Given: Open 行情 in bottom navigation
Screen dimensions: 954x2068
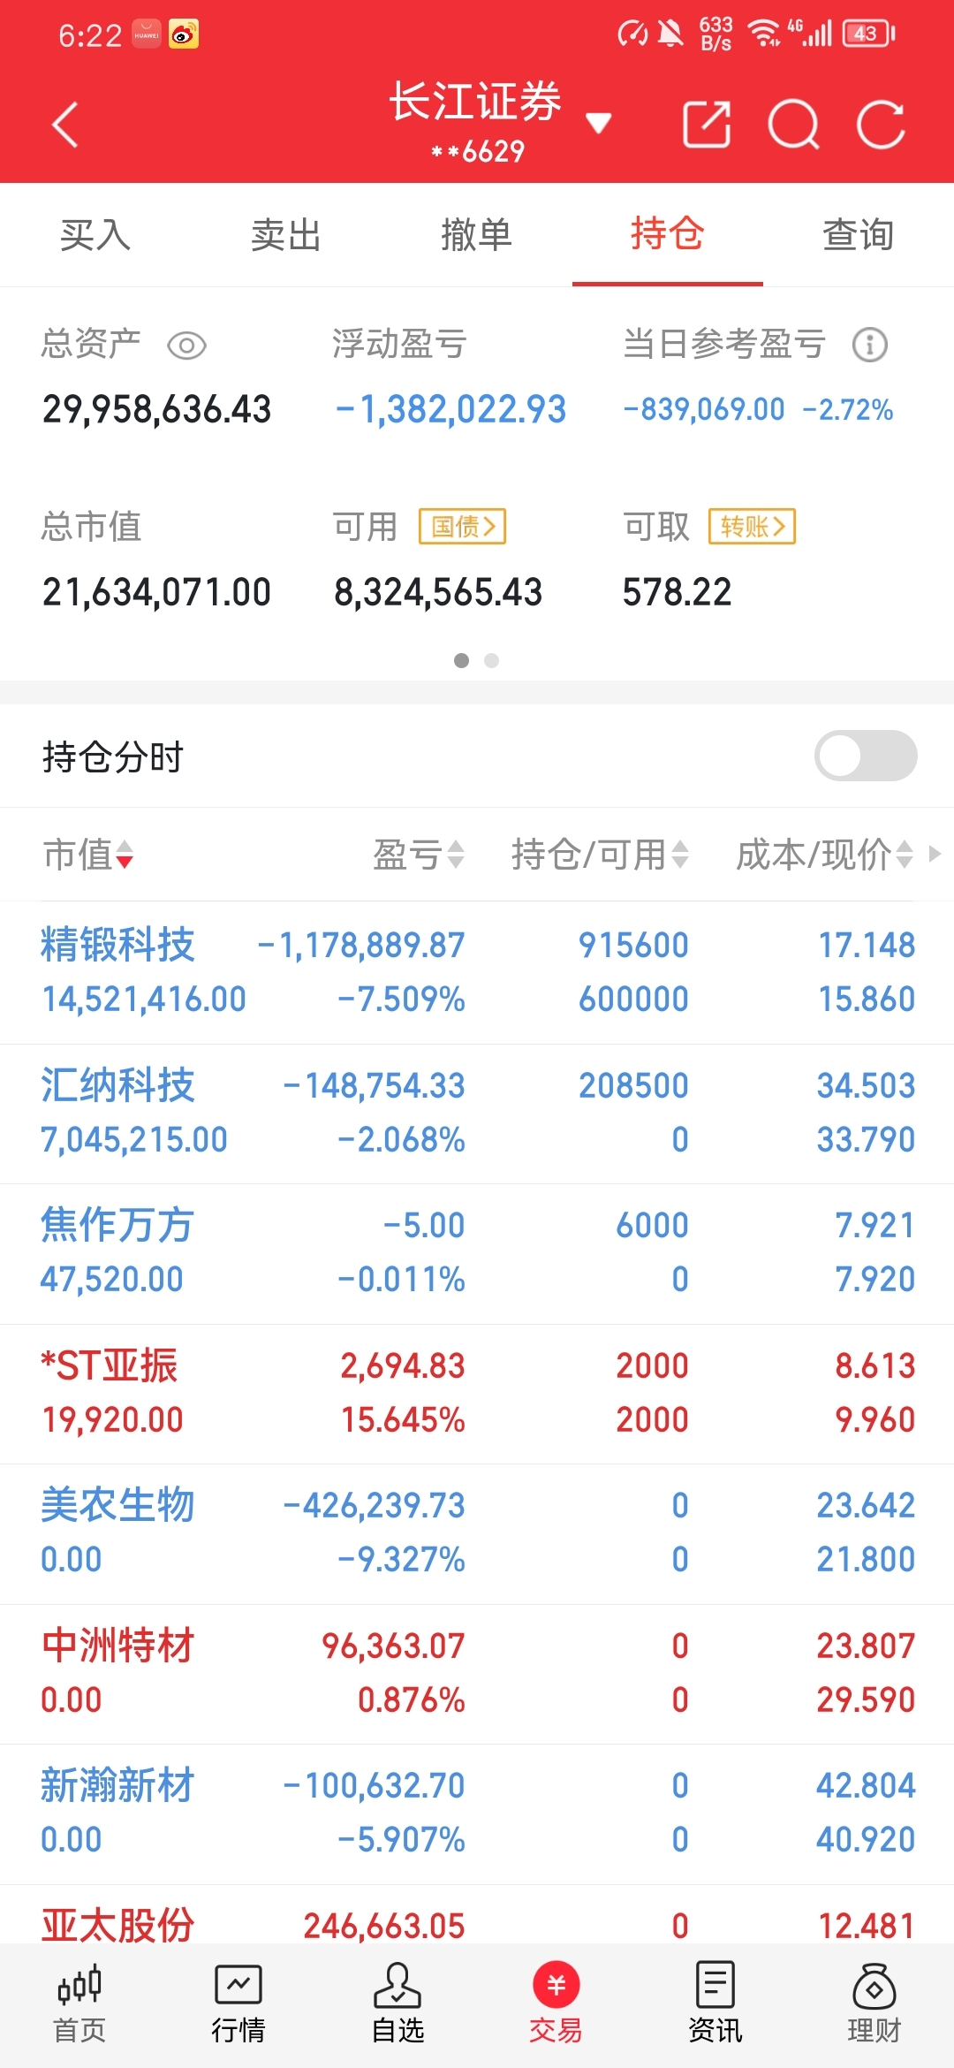Looking at the screenshot, I should [x=238, y=2003].
